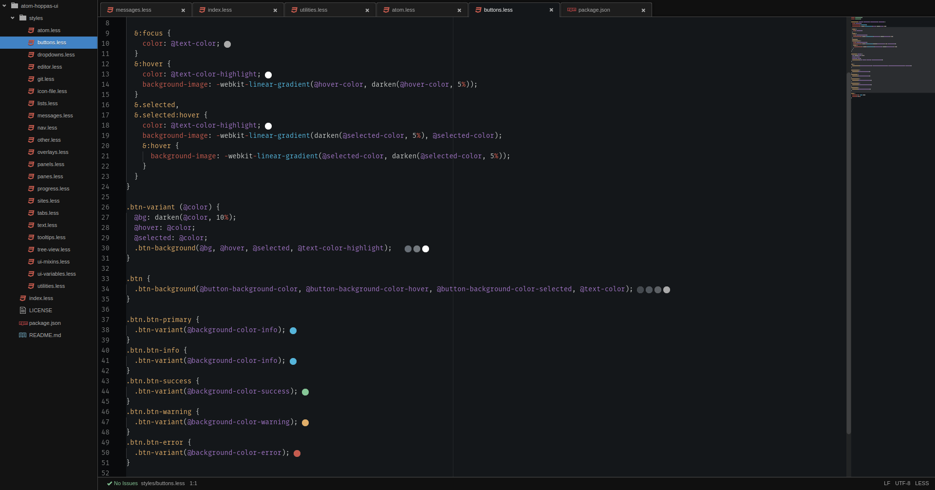This screenshot has width=935, height=490.
Task: Open ui-variables.less in tree view
Action: pyautogui.click(x=49, y=274)
